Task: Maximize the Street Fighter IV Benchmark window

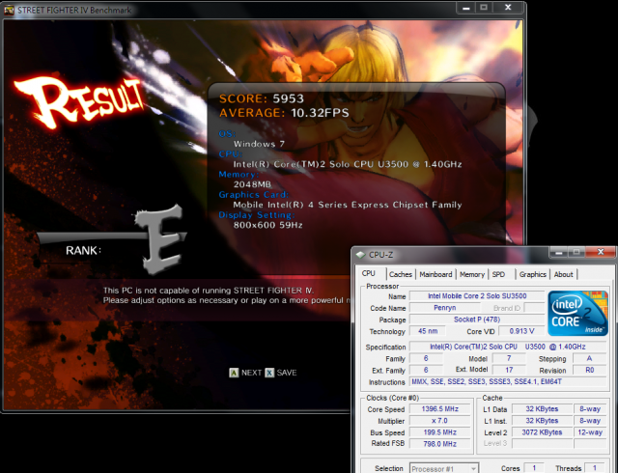Action: [x=484, y=8]
